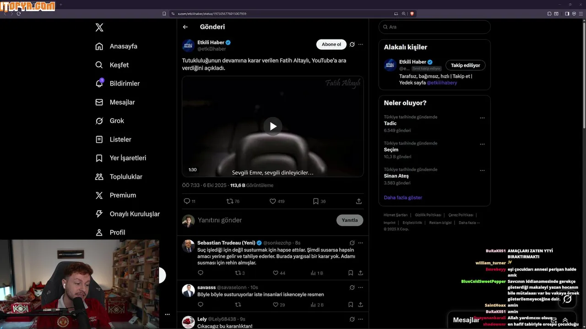Go to Anasayfa in sidebar
The image size is (586, 329).
click(116, 46)
